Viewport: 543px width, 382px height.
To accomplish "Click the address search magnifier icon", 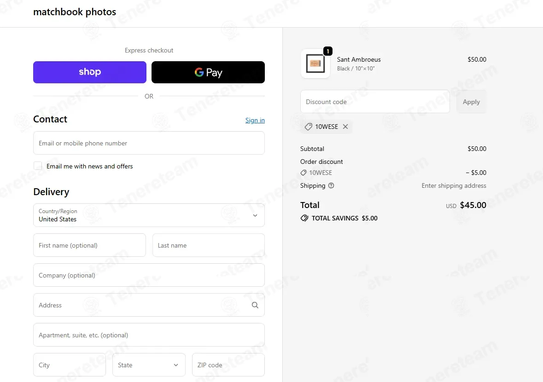I will (255, 305).
